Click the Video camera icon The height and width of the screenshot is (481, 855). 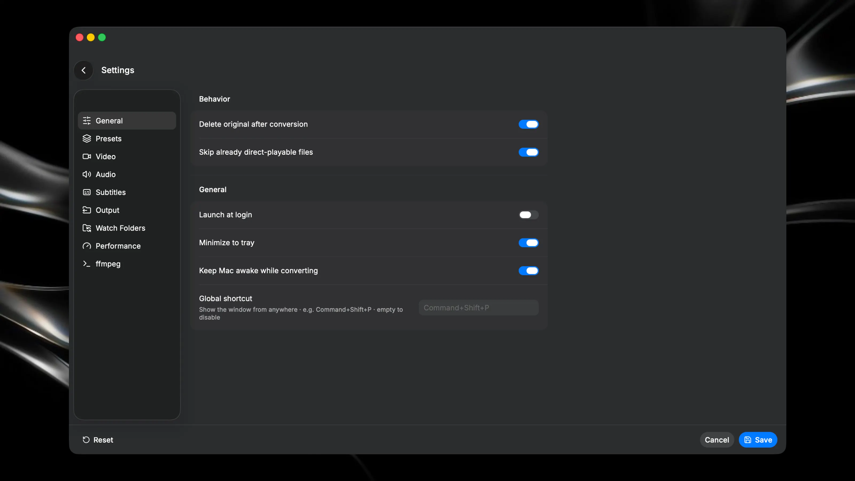87,156
